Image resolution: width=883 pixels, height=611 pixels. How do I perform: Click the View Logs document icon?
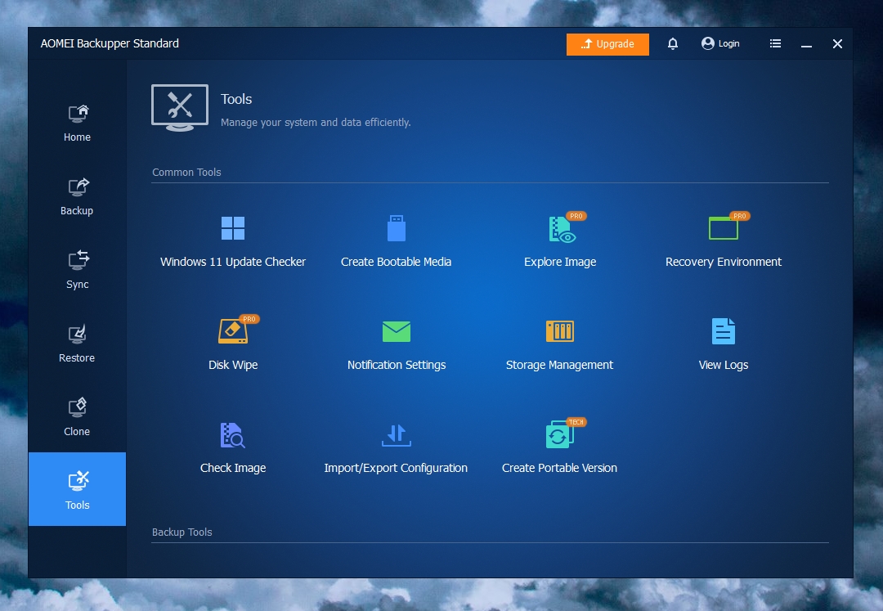point(724,331)
